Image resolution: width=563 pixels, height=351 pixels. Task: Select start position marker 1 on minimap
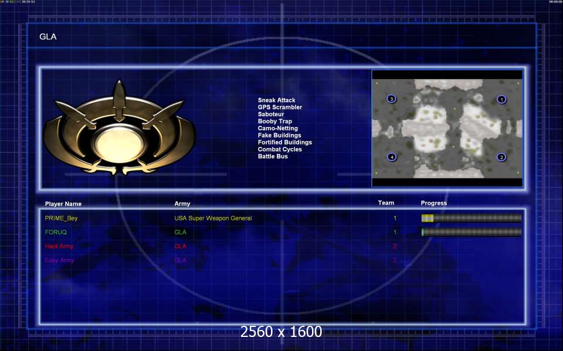coord(501,99)
